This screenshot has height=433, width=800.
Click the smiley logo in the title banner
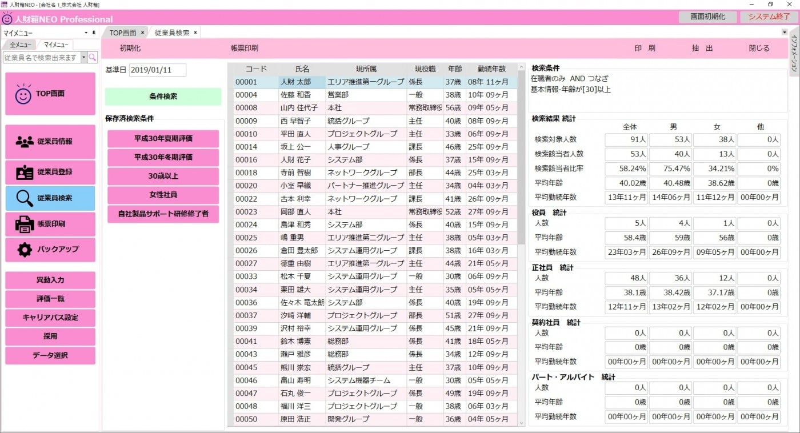(7, 18)
